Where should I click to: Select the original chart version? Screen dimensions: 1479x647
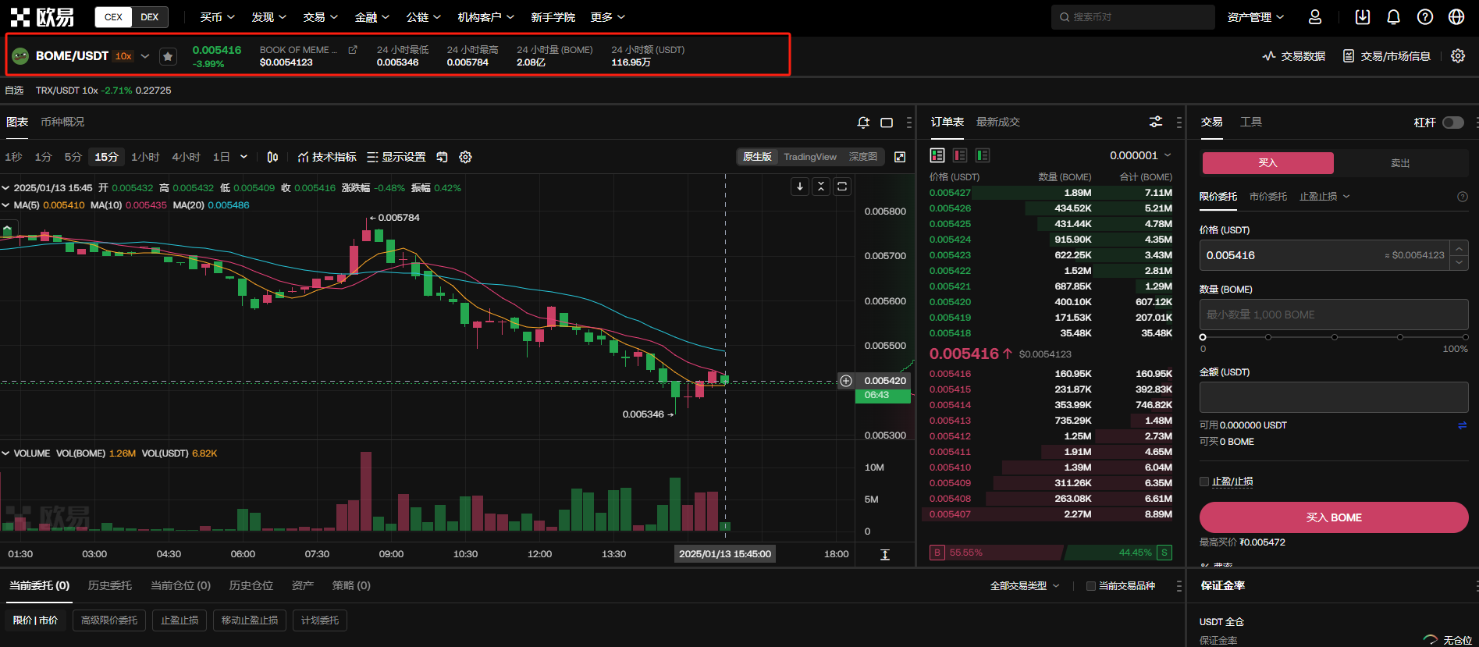click(757, 157)
